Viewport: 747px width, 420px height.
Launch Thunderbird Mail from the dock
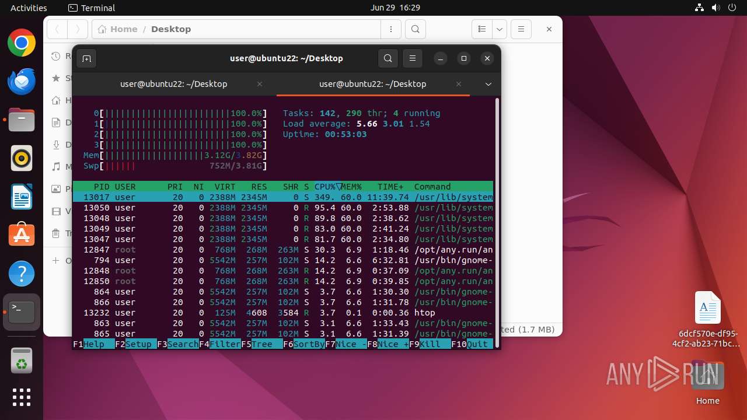[x=22, y=82]
